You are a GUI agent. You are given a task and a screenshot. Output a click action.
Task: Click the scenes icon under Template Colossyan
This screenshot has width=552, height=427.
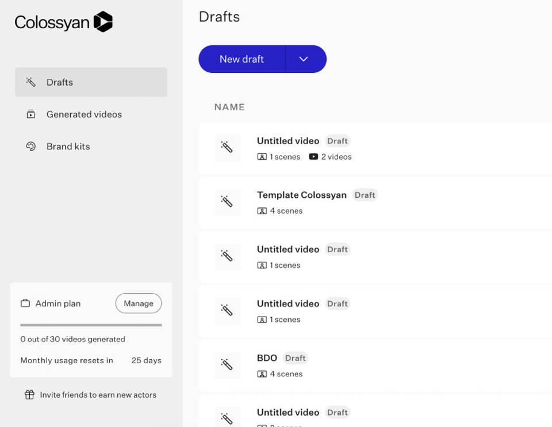[263, 211]
